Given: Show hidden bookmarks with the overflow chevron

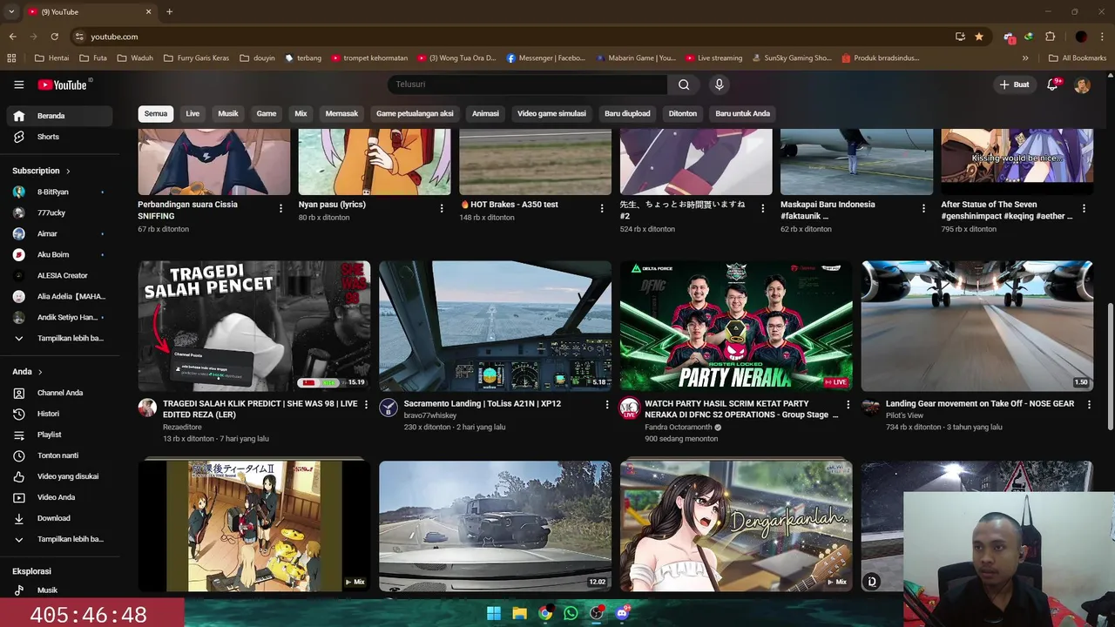Looking at the screenshot, I should click(1025, 58).
